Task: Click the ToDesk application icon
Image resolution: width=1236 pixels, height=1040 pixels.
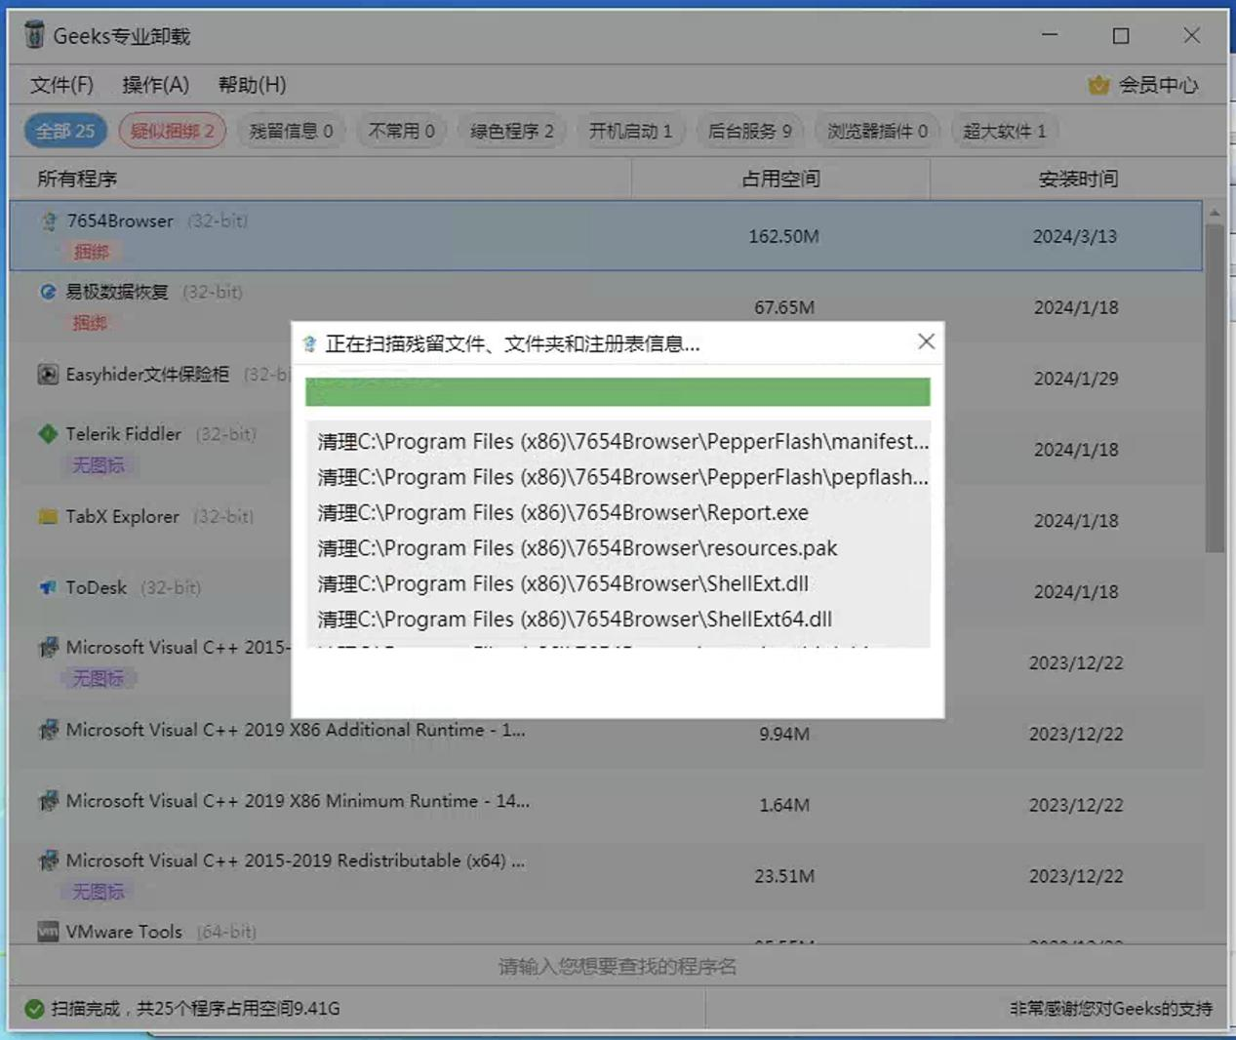Action: pyautogui.click(x=49, y=587)
